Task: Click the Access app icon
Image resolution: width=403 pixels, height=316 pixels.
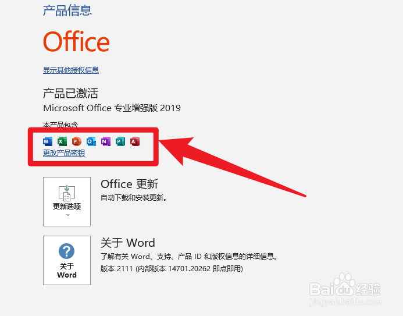Action: [x=135, y=141]
